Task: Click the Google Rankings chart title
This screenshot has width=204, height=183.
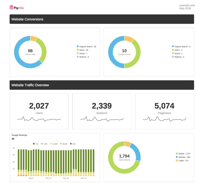Action: [19, 135]
